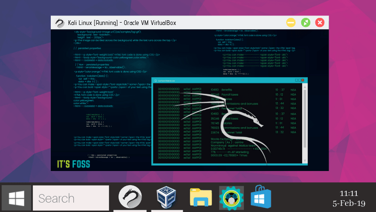
Task: Click the taskbar Search box
Action: [x=71, y=198]
